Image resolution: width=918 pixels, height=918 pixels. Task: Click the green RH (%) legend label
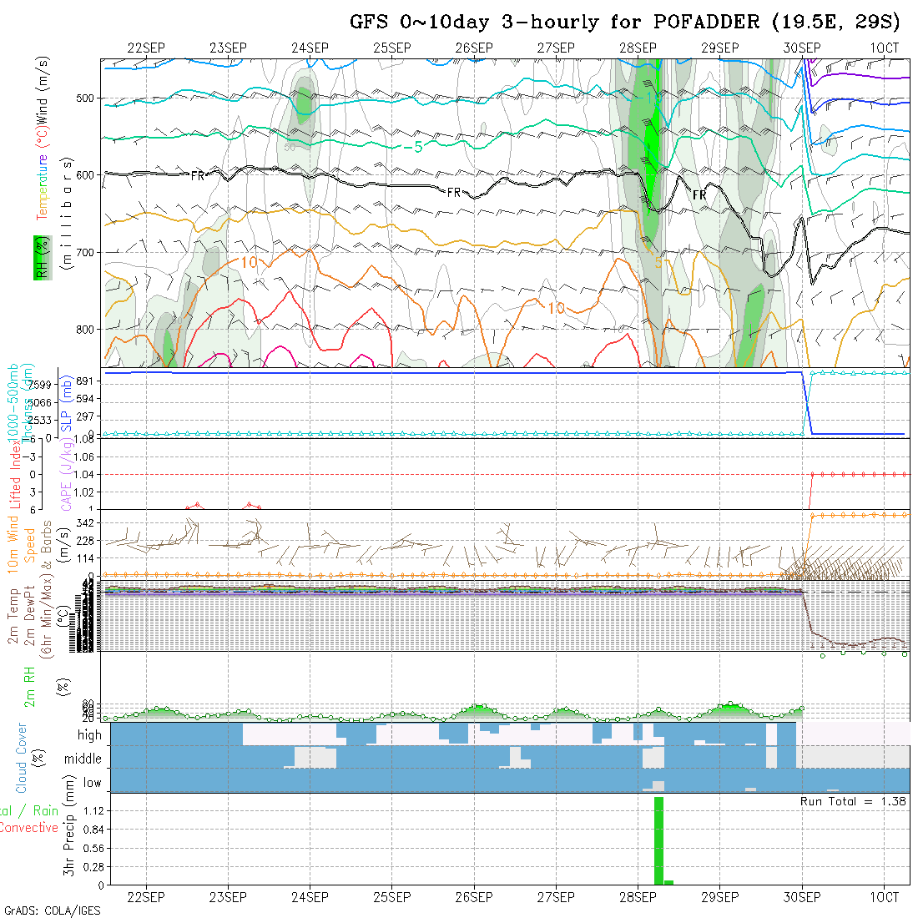click(x=38, y=257)
